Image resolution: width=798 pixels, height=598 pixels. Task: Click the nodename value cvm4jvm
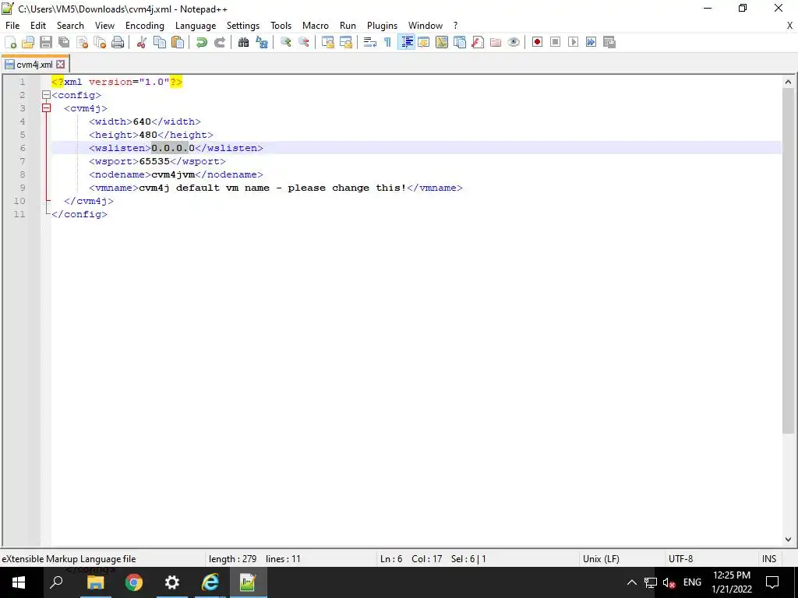[x=173, y=174]
